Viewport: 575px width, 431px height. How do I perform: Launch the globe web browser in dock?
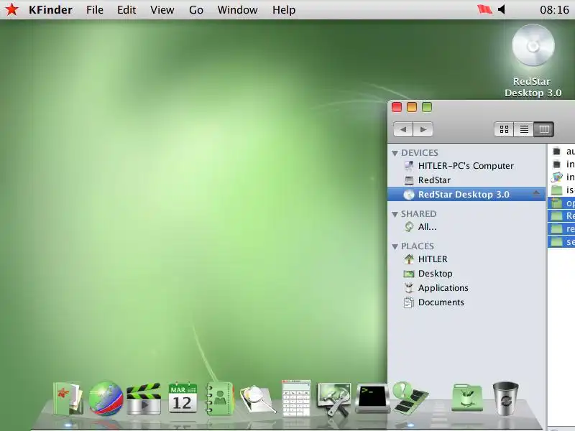tap(106, 399)
